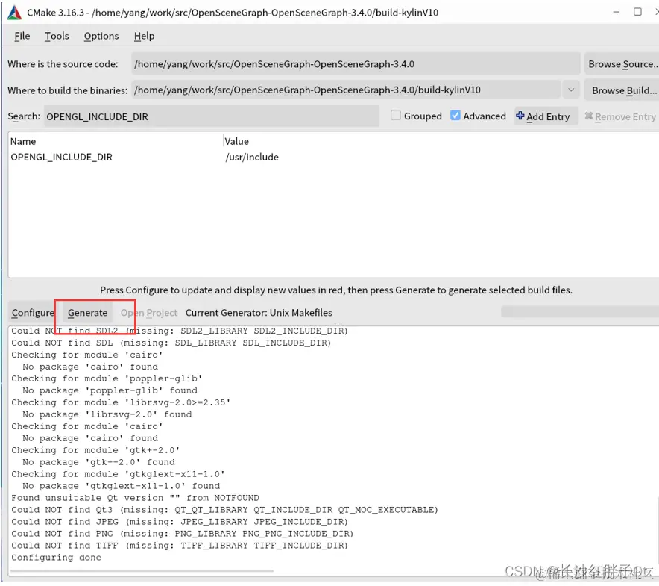Click the CMake logo icon in title bar
The height and width of the screenshot is (586, 659).
[14, 13]
